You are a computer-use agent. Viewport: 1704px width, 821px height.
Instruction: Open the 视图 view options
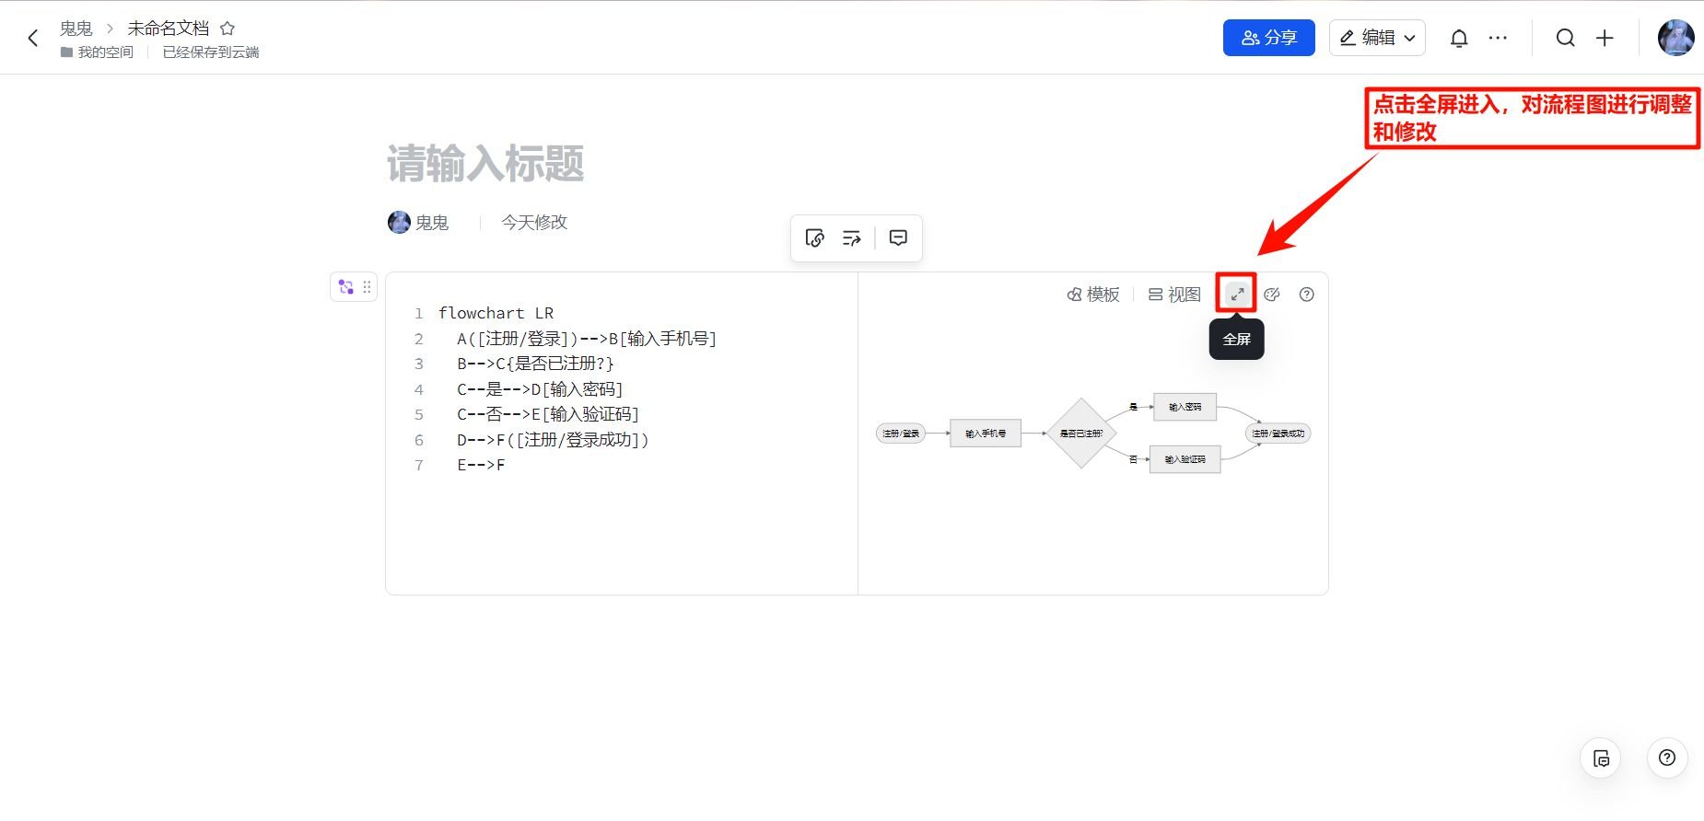pyautogui.click(x=1174, y=295)
